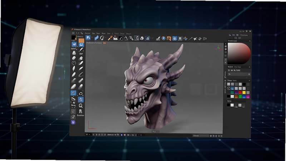Click the diagonal line tool in the top toolbar
This screenshot has height=161, width=286.
pos(190,39)
